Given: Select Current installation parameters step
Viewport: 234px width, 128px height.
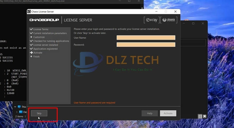Looking at the screenshot, I should click(50, 33).
